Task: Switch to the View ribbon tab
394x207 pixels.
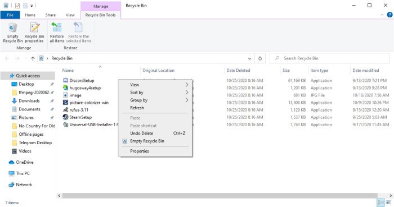Action: [x=70, y=15]
